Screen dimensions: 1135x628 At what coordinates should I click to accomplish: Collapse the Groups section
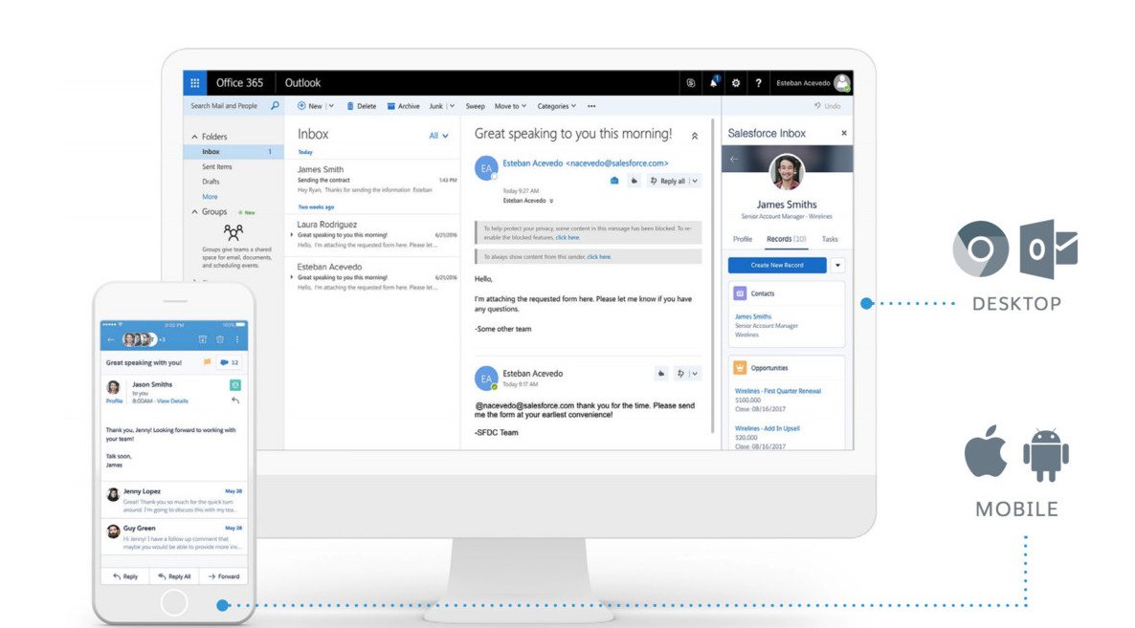(194, 212)
